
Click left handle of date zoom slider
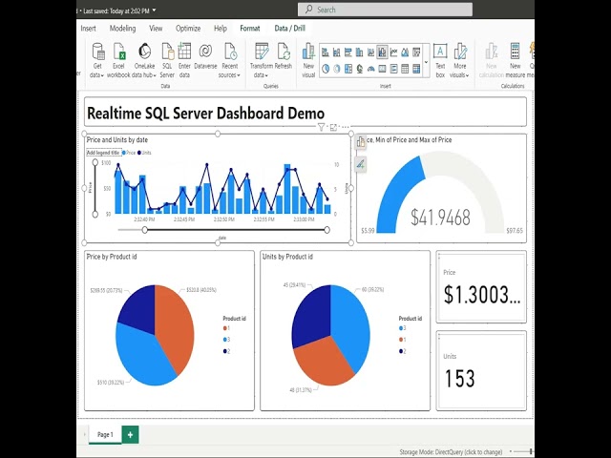(145, 230)
